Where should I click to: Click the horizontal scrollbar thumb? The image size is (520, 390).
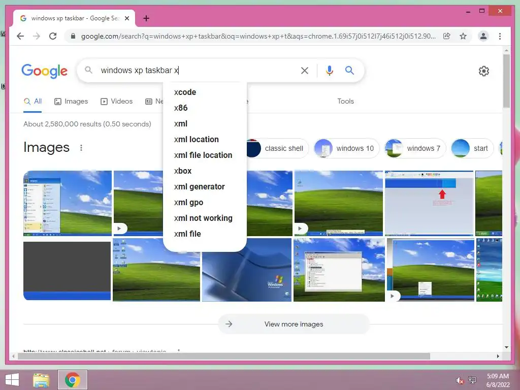pyautogui.click(x=224, y=356)
